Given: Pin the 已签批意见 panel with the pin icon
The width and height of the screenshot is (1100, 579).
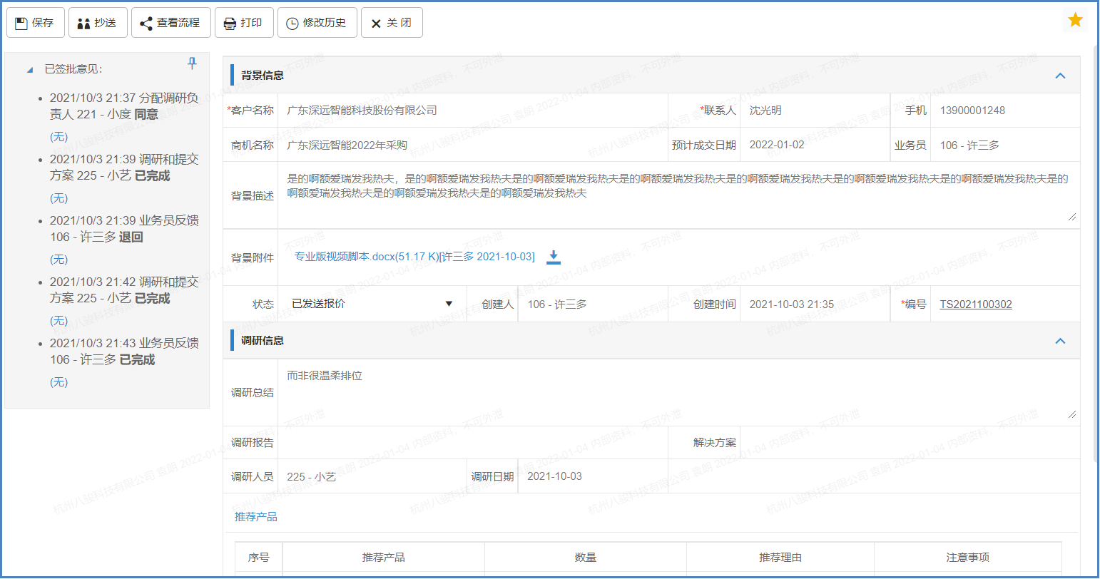Looking at the screenshot, I should pos(192,63).
